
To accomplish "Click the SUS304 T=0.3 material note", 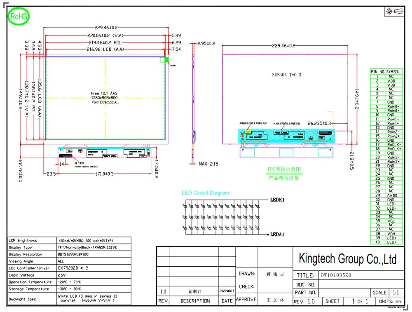I will pos(286,75).
